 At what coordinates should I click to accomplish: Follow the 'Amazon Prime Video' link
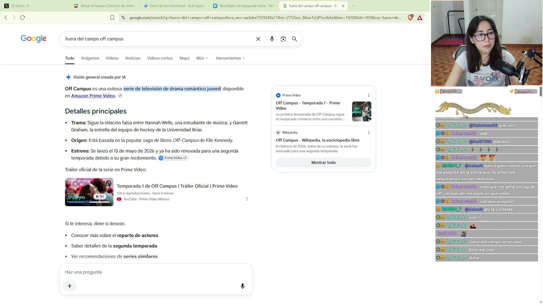coord(93,96)
